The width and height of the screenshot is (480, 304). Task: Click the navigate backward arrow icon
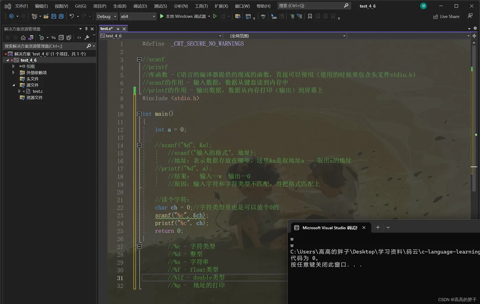click(x=12, y=16)
